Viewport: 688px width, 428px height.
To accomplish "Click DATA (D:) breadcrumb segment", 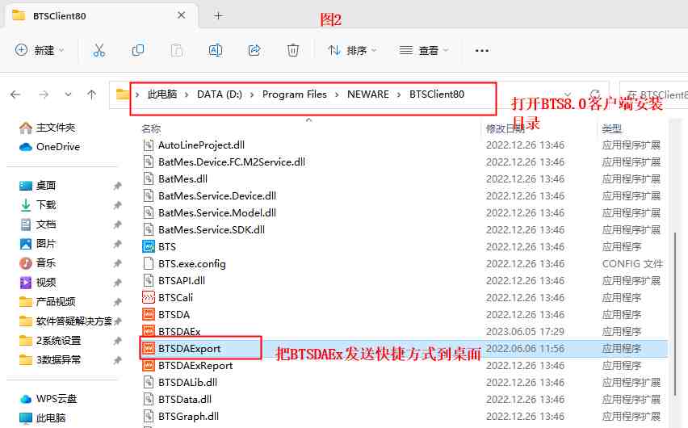I will (220, 94).
